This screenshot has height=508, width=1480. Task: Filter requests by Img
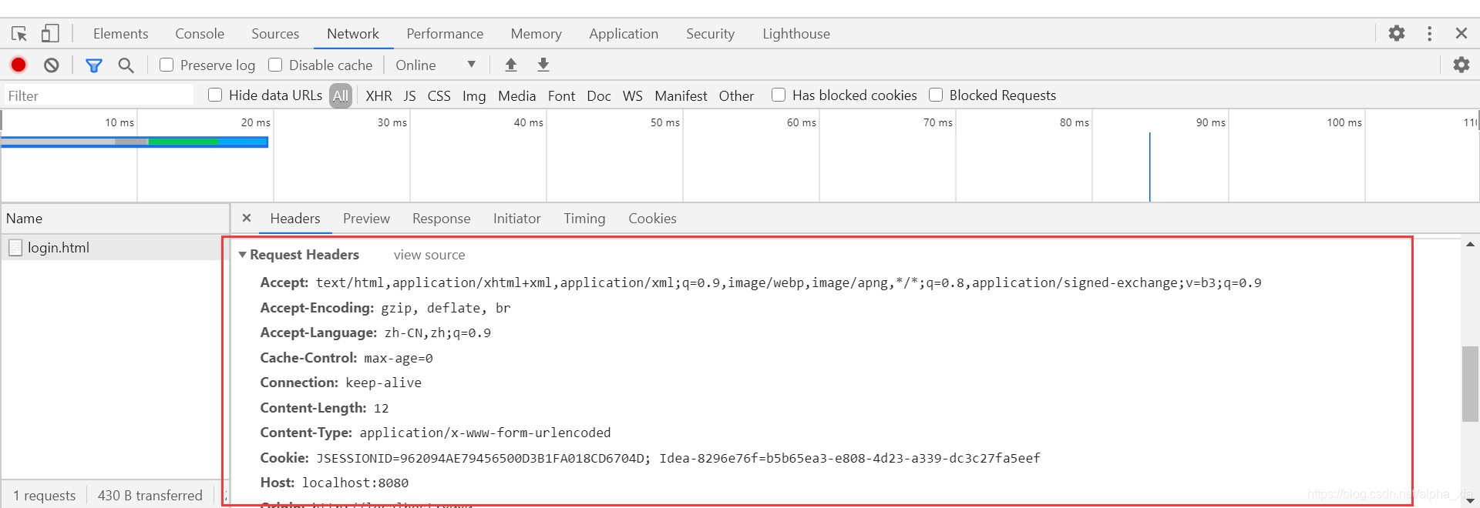pos(474,95)
